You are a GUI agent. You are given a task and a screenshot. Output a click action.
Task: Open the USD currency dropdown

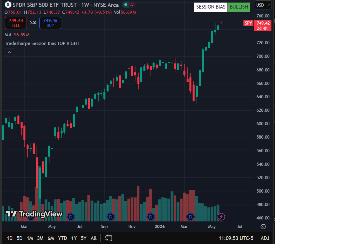263,5
